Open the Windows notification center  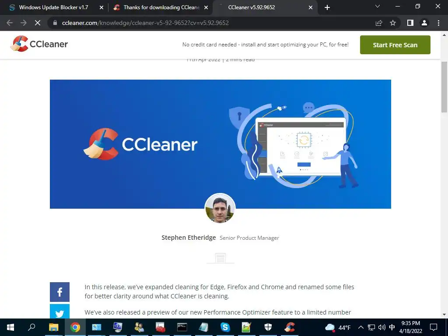[x=434, y=327]
